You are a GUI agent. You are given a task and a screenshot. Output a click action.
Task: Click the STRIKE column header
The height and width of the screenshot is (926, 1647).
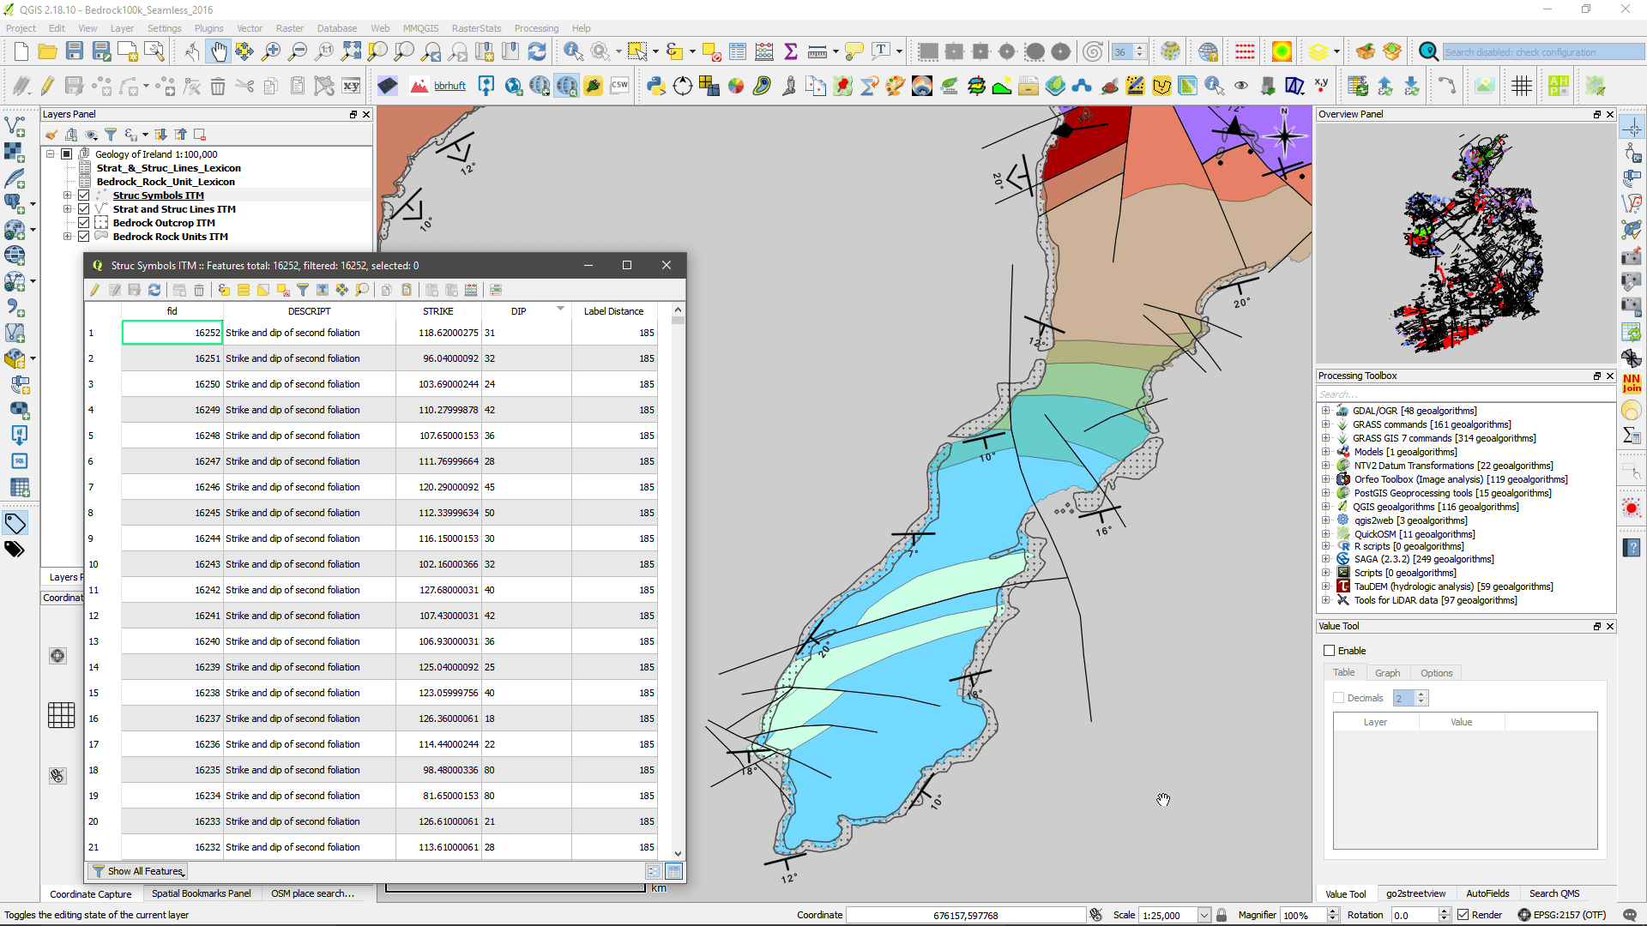pyautogui.click(x=437, y=311)
